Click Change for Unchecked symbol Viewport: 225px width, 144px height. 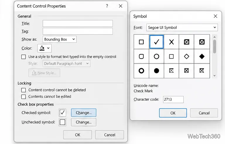click(84, 122)
